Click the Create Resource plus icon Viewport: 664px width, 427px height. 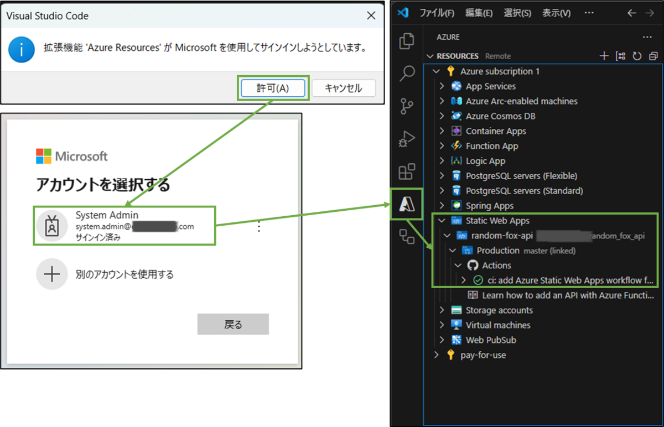(604, 56)
